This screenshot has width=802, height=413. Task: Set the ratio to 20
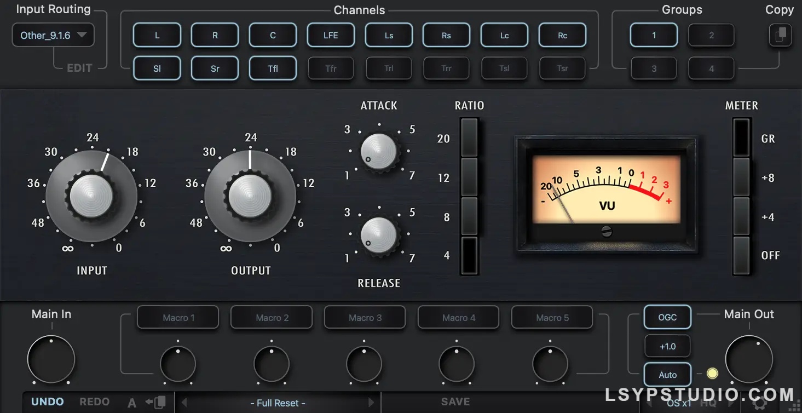pyautogui.click(x=469, y=138)
